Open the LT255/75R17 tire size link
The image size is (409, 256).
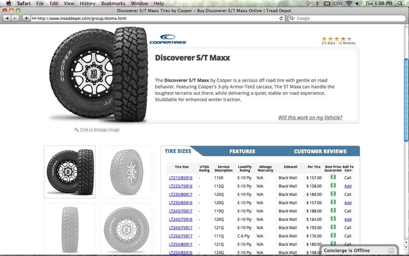180,236
